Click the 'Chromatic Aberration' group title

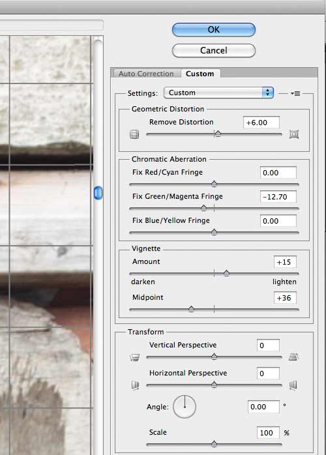(169, 159)
